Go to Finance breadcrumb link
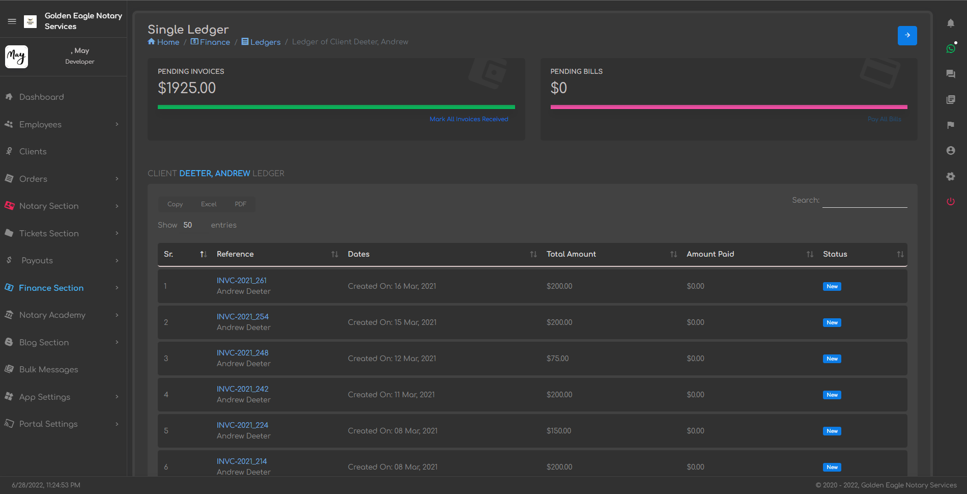 [x=210, y=42]
